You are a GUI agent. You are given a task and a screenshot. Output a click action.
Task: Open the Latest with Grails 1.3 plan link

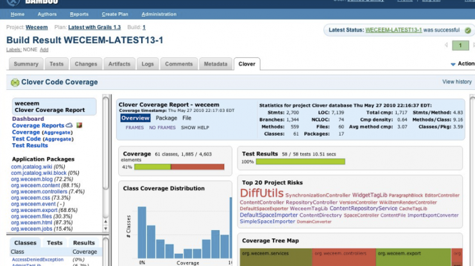(x=94, y=27)
